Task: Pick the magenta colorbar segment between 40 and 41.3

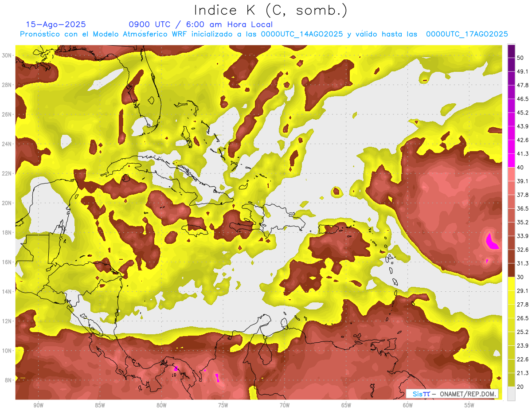Action: tap(511, 160)
